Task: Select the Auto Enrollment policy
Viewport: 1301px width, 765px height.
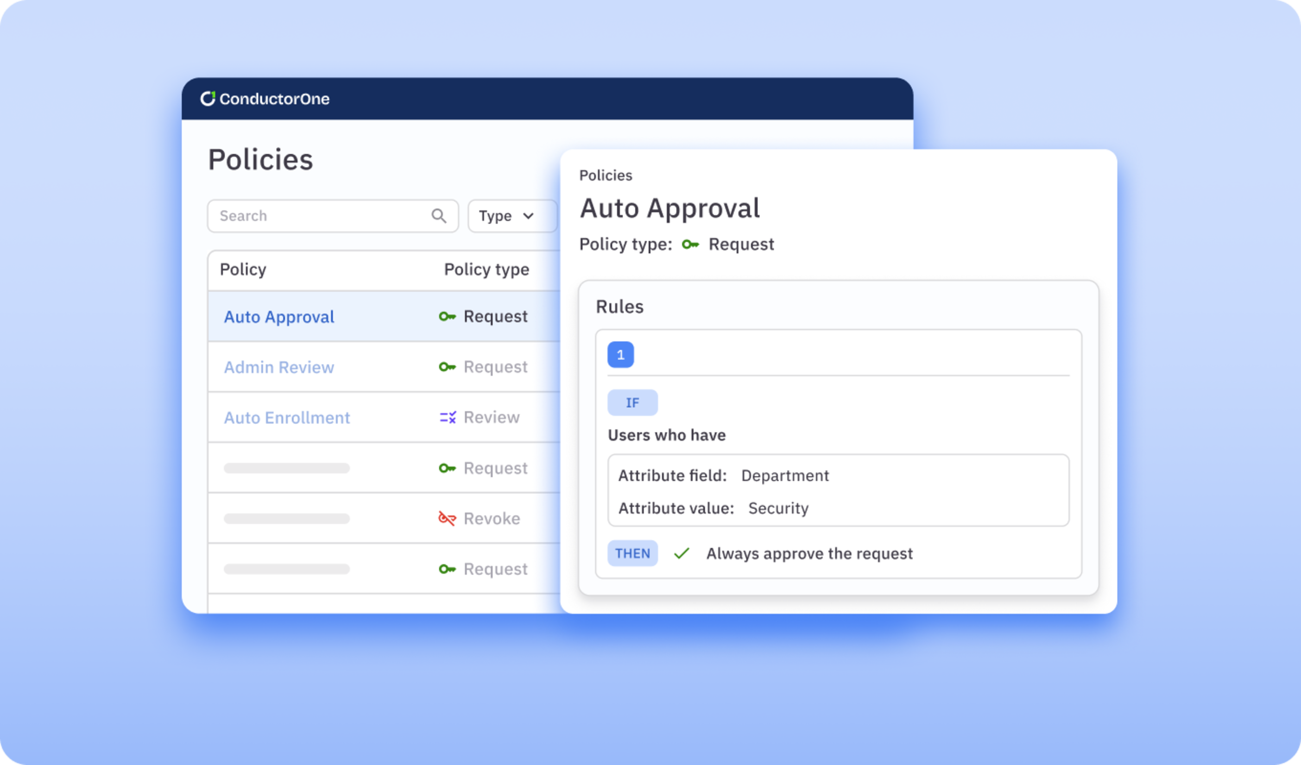Action: 286,418
